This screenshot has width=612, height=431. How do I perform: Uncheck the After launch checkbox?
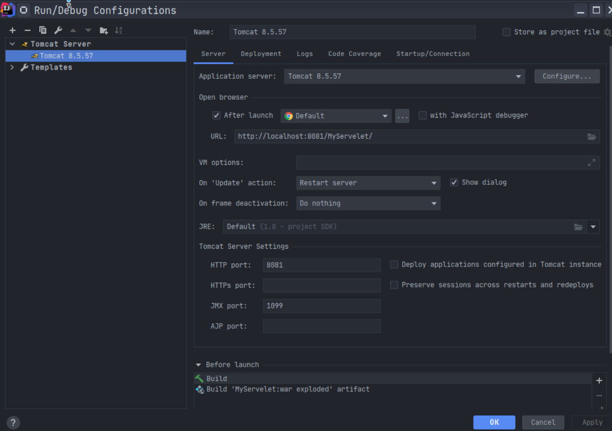tap(216, 115)
